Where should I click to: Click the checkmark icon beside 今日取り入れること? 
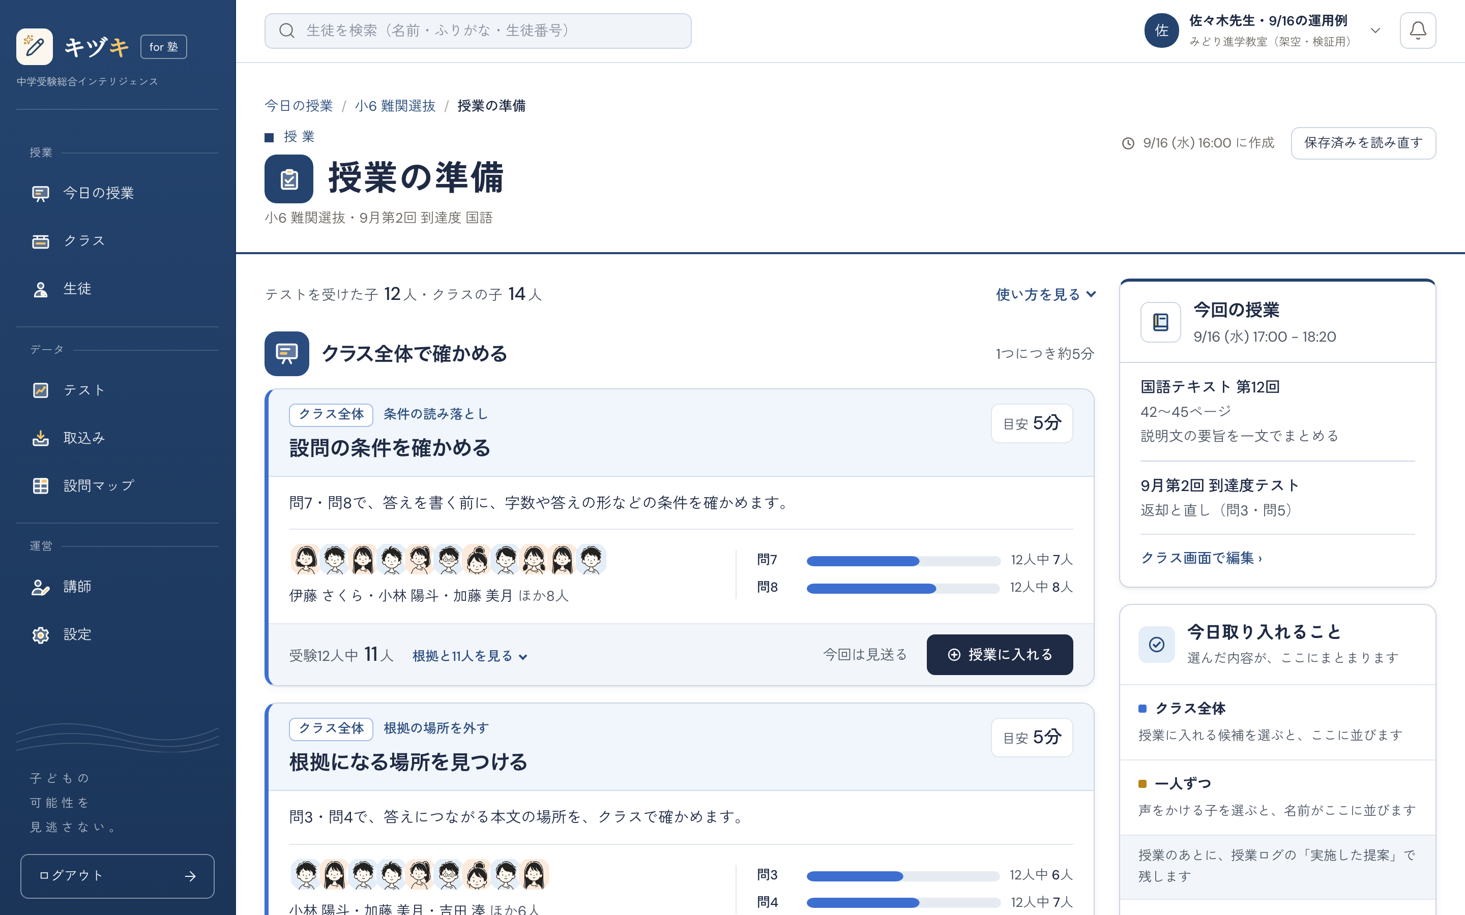(x=1156, y=645)
